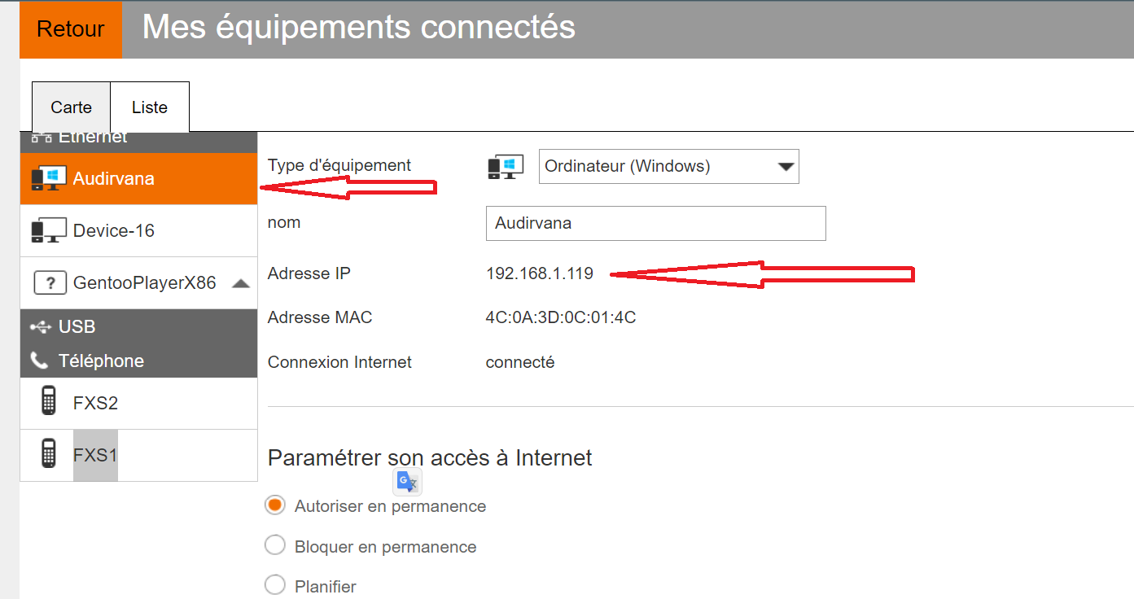Screen dimensions: 1134x599
Task: Open the Type d'équipement dropdown
Action: 668,166
